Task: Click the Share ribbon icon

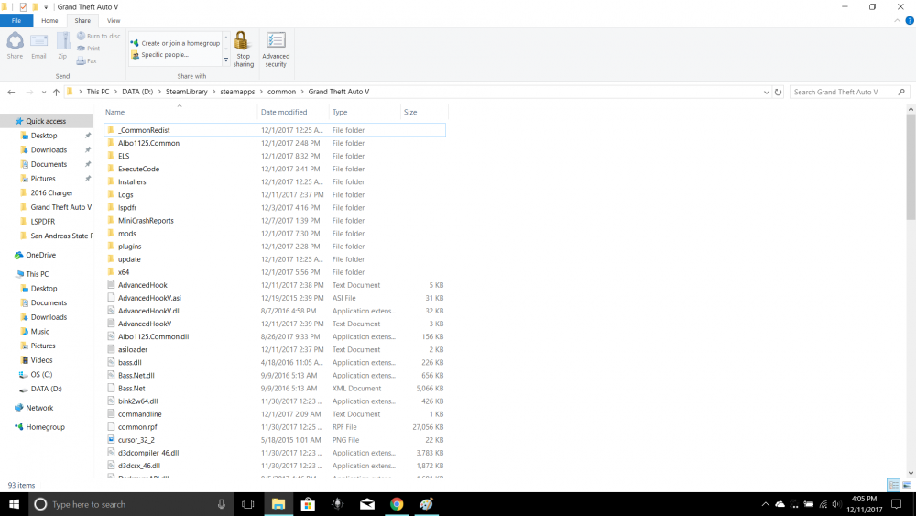Action: pyautogui.click(x=16, y=46)
